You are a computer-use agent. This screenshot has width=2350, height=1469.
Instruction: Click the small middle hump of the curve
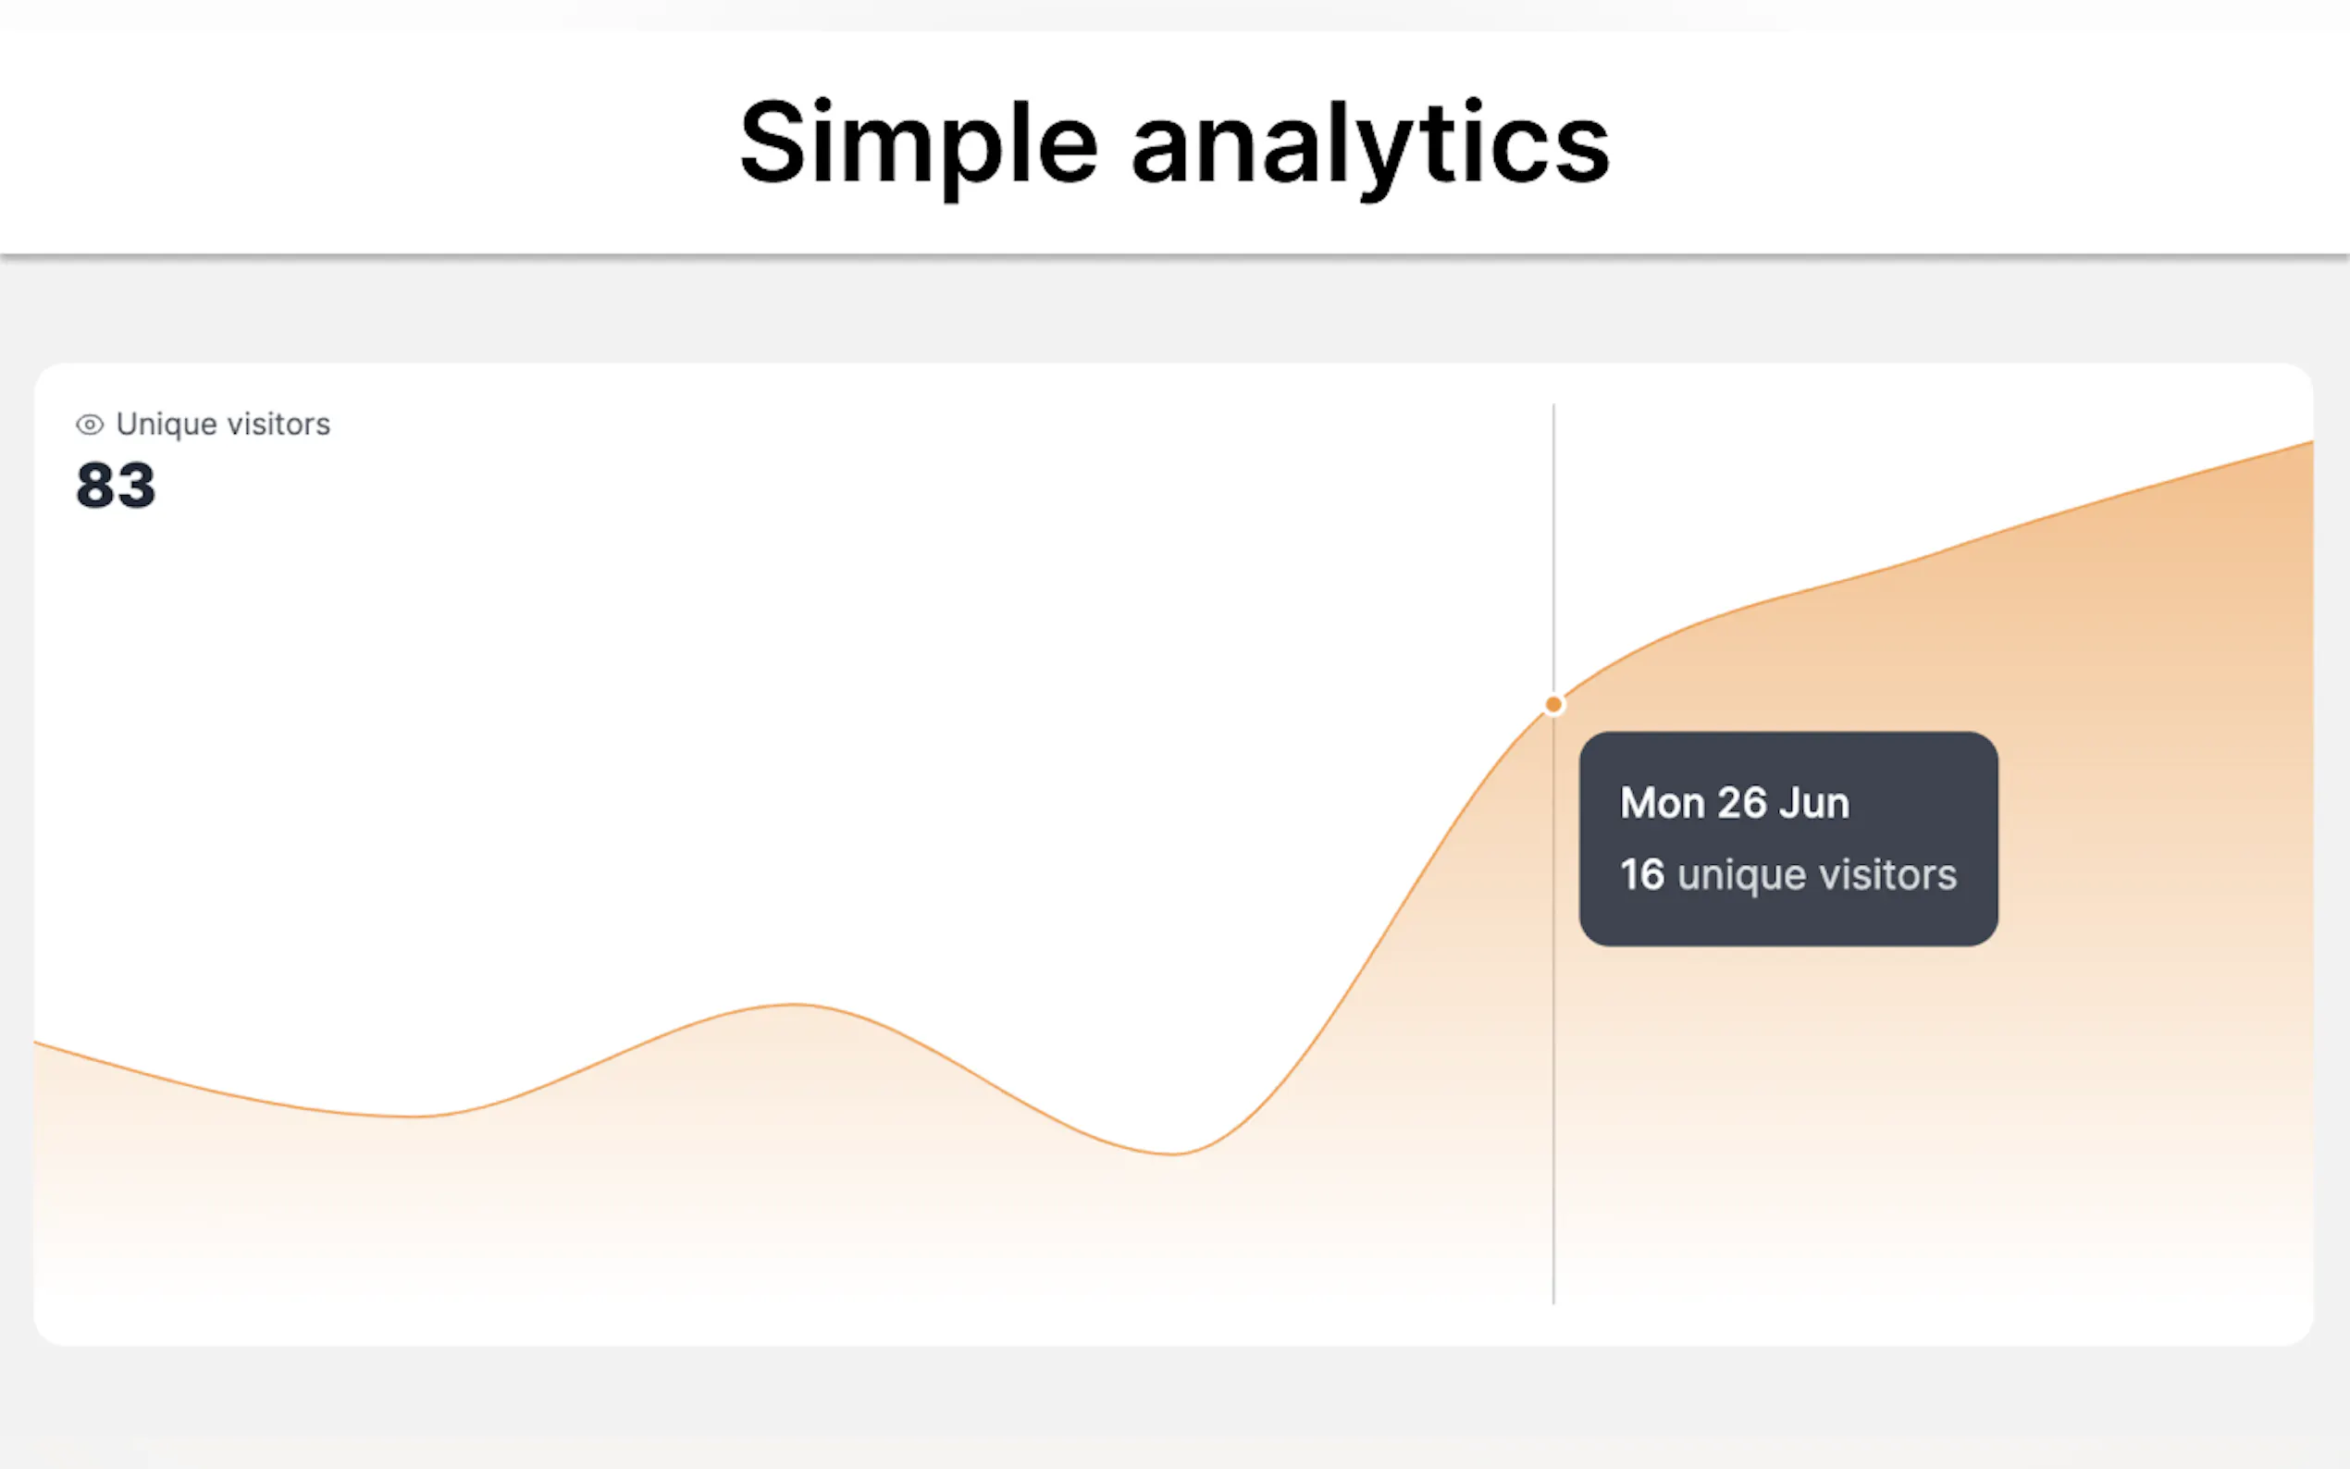tap(797, 1005)
